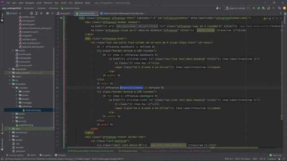
Task: Click the profiler icon next to coverage
Action: click(x=269, y=8)
